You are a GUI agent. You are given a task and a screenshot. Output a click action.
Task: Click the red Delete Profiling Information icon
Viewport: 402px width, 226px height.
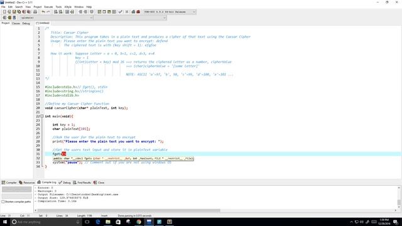(138, 12)
